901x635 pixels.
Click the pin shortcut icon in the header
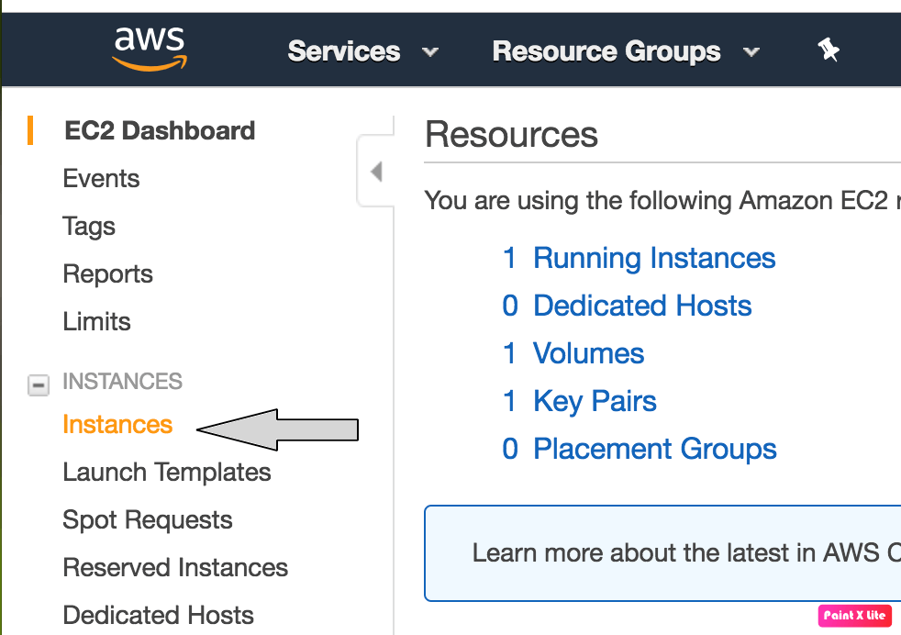[x=829, y=50]
